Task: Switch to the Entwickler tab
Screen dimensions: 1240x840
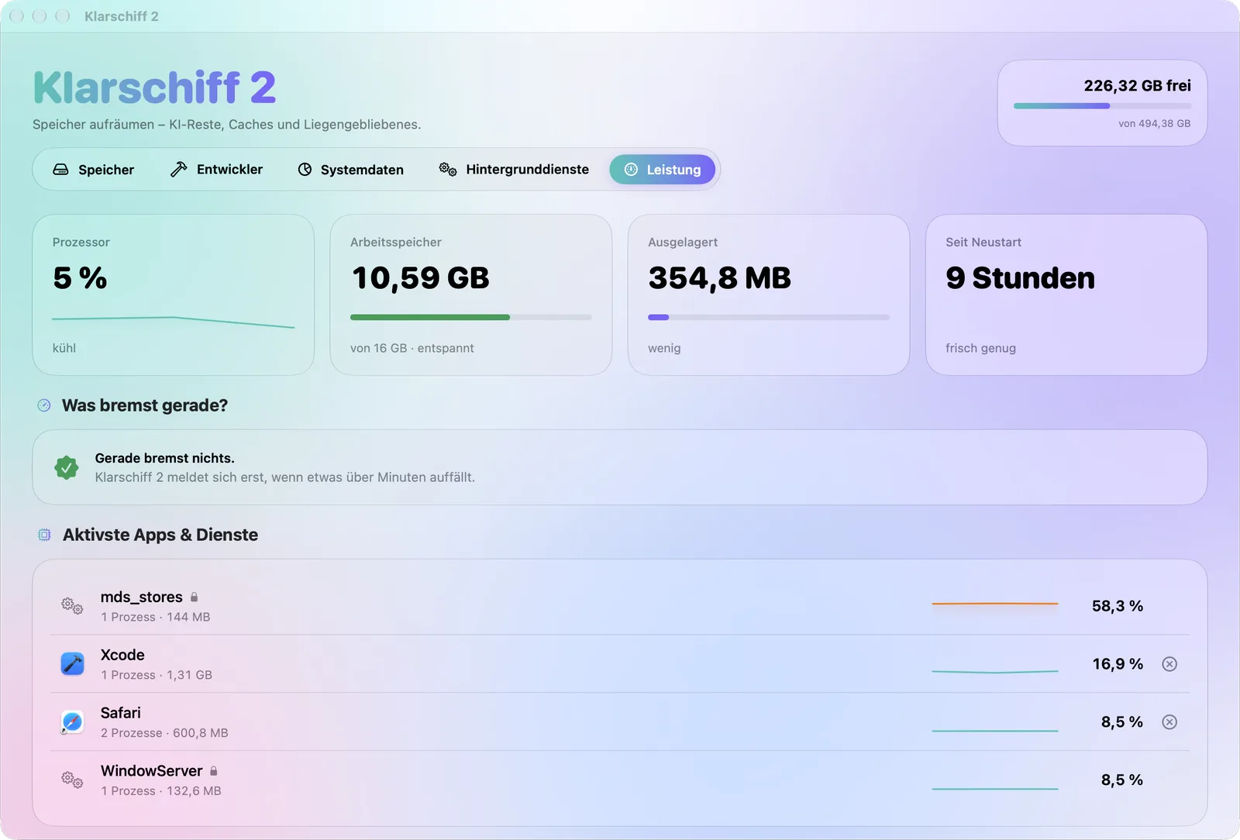Action: click(x=216, y=170)
